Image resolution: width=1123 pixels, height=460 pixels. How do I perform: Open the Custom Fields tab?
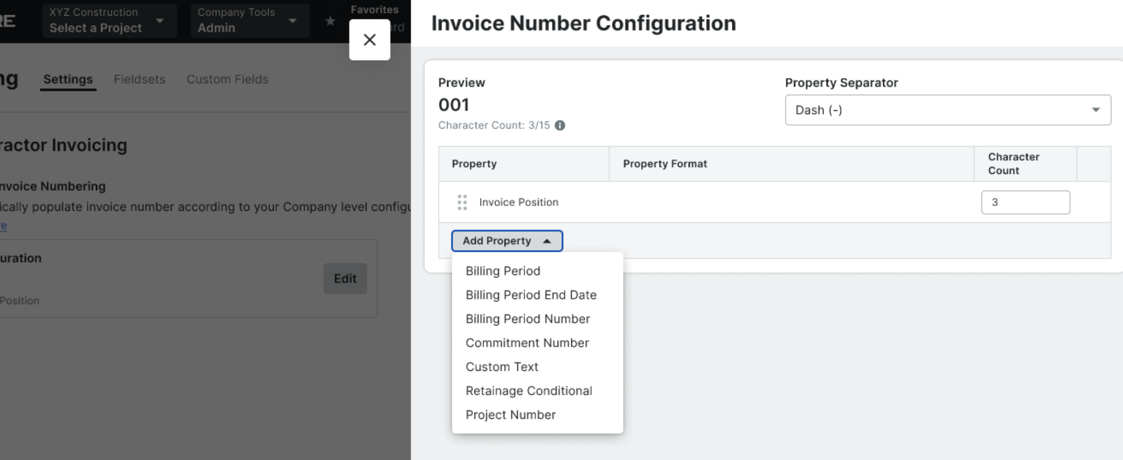(x=227, y=79)
